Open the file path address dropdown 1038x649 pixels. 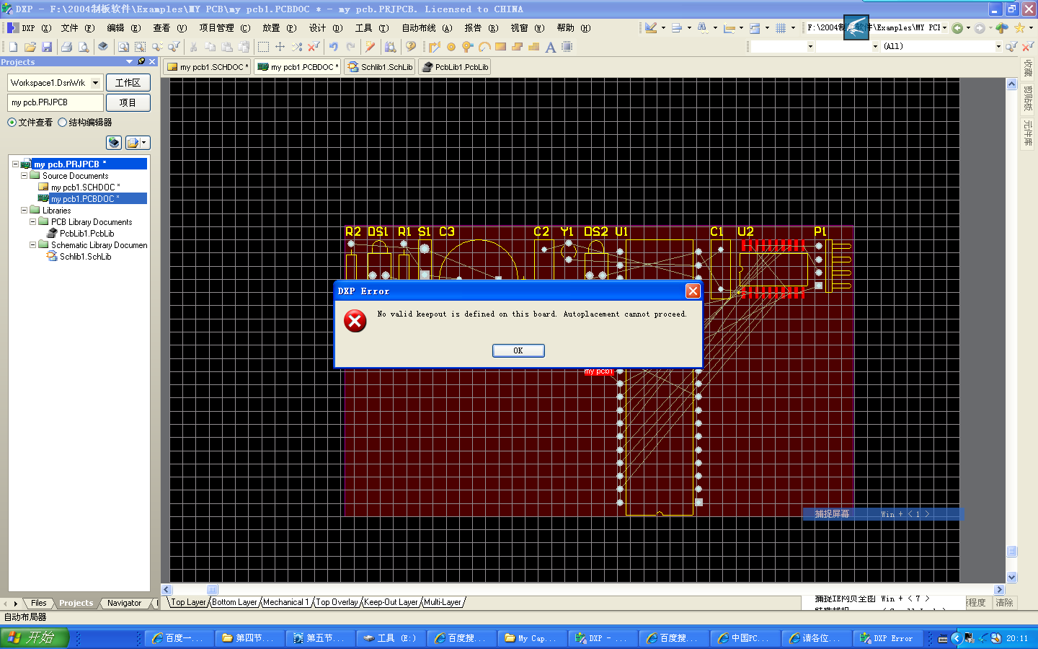pyautogui.click(x=944, y=28)
